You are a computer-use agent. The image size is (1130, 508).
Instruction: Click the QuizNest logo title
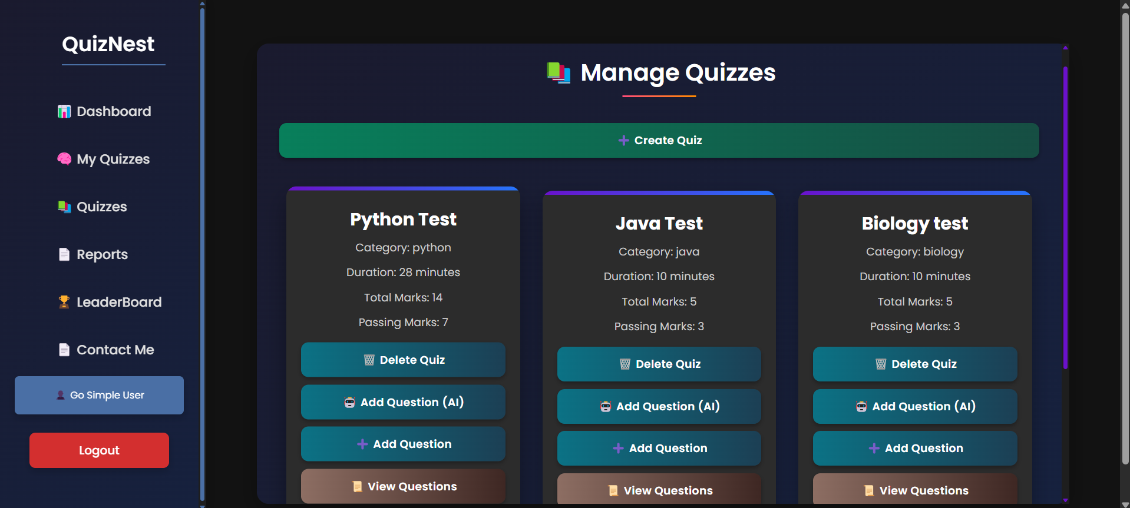108,44
